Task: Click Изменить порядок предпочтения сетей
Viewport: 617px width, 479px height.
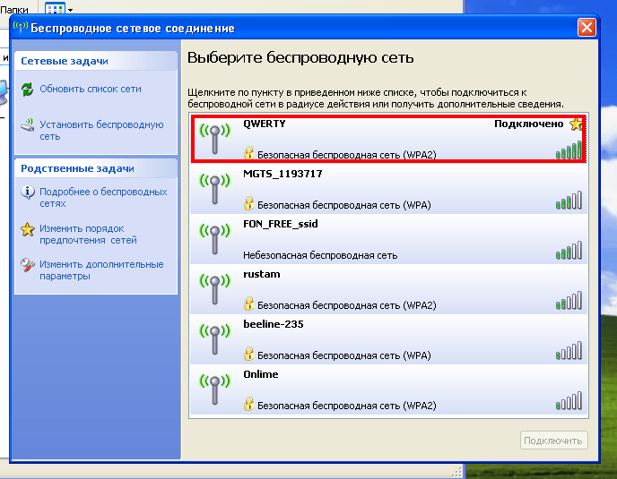Action: click(x=88, y=235)
